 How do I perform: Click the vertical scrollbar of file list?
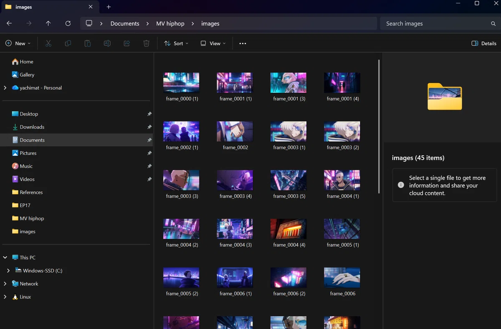pyautogui.click(x=379, y=126)
